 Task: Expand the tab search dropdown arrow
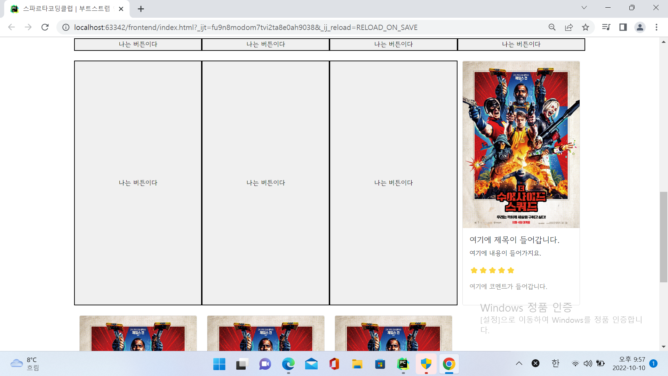pos(584,8)
